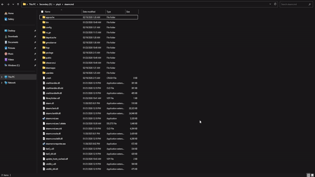Select the crashhandler.dll.old file name
Image resolution: width=315 pixels, height=177 pixels.
pyautogui.click(x=54, y=88)
